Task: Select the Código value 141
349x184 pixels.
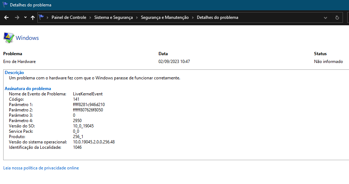Action: tap(76, 99)
